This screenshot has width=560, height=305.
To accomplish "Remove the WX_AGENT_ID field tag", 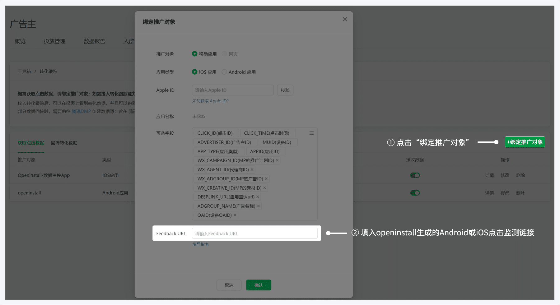I will pos(252,169).
